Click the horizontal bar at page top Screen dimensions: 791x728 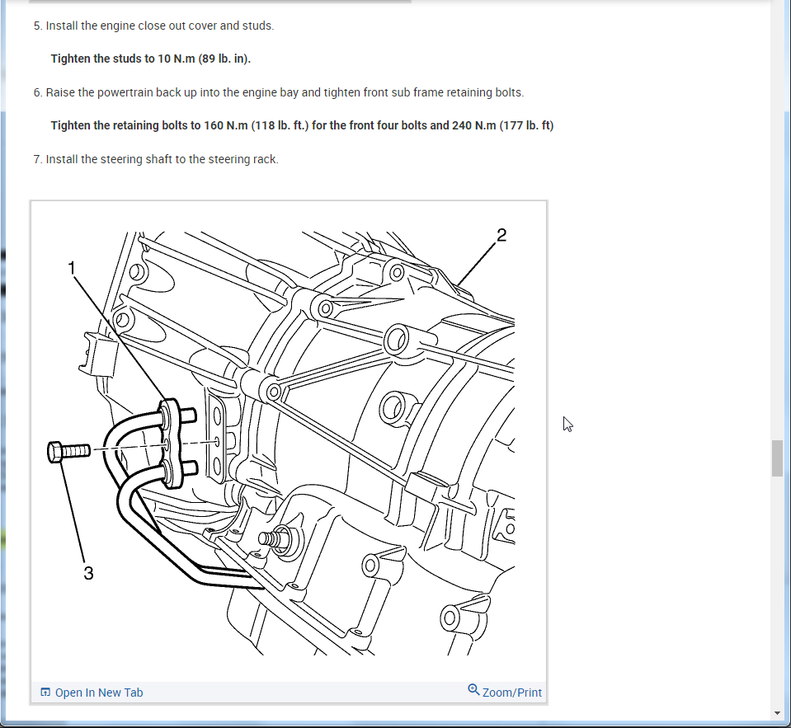click(x=220, y=2)
